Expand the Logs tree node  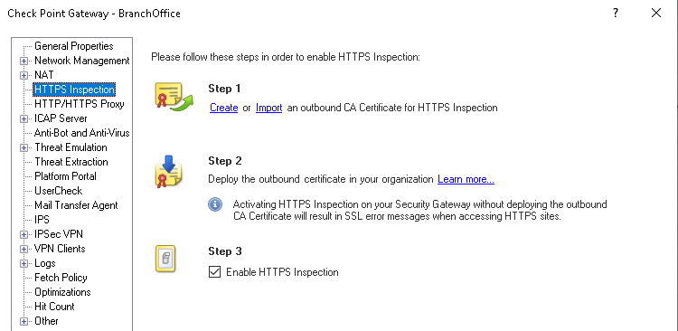24,263
